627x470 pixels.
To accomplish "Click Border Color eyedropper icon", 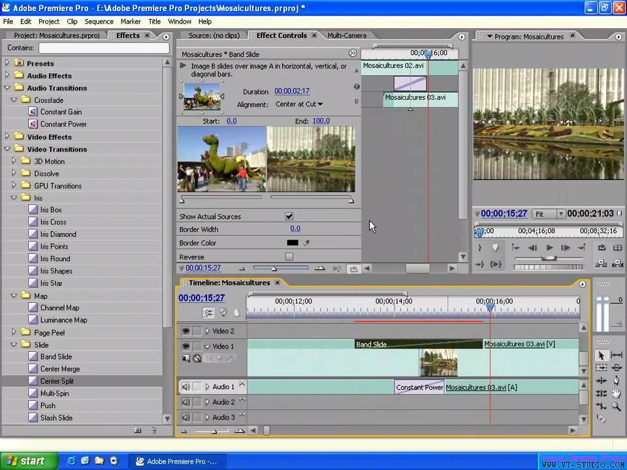I will tap(306, 243).
